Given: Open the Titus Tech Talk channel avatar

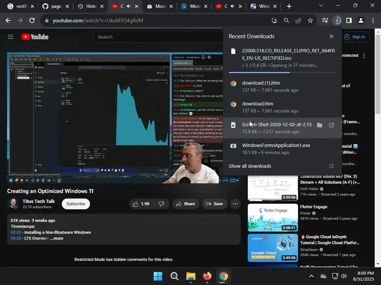Looking at the screenshot, I should [13, 204].
